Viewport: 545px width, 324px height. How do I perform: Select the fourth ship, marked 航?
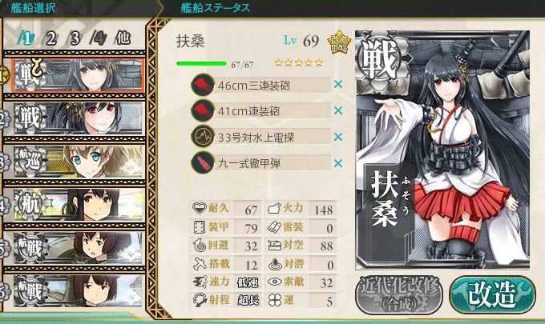(79, 205)
